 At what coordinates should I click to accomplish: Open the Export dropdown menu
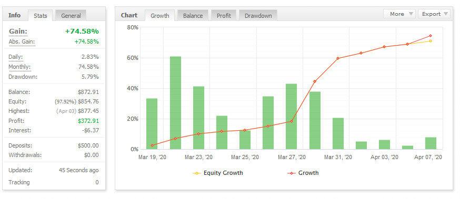(434, 14)
